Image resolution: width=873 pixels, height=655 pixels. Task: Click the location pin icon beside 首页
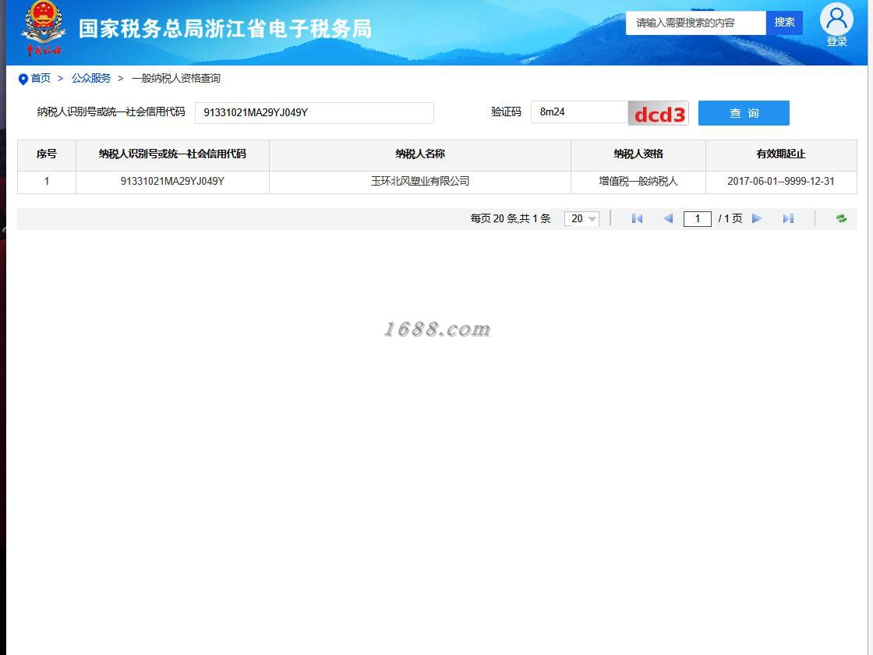(x=23, y=79)
